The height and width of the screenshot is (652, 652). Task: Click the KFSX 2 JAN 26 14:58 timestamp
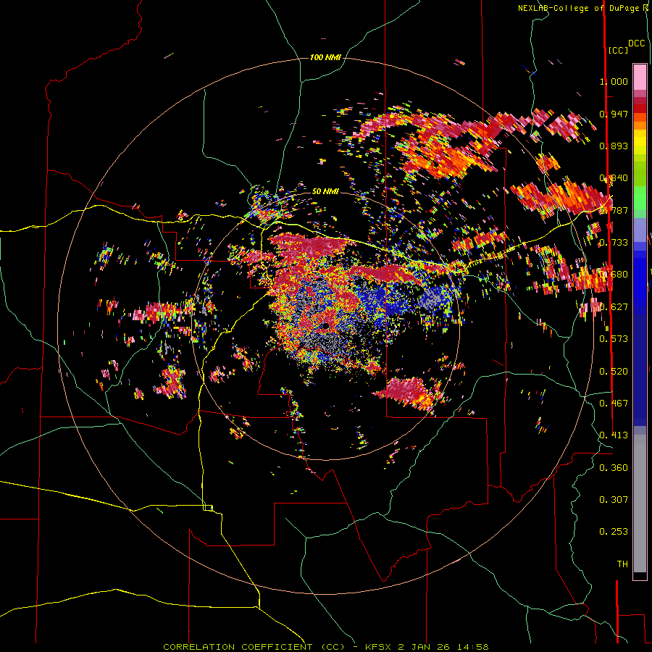427,647
